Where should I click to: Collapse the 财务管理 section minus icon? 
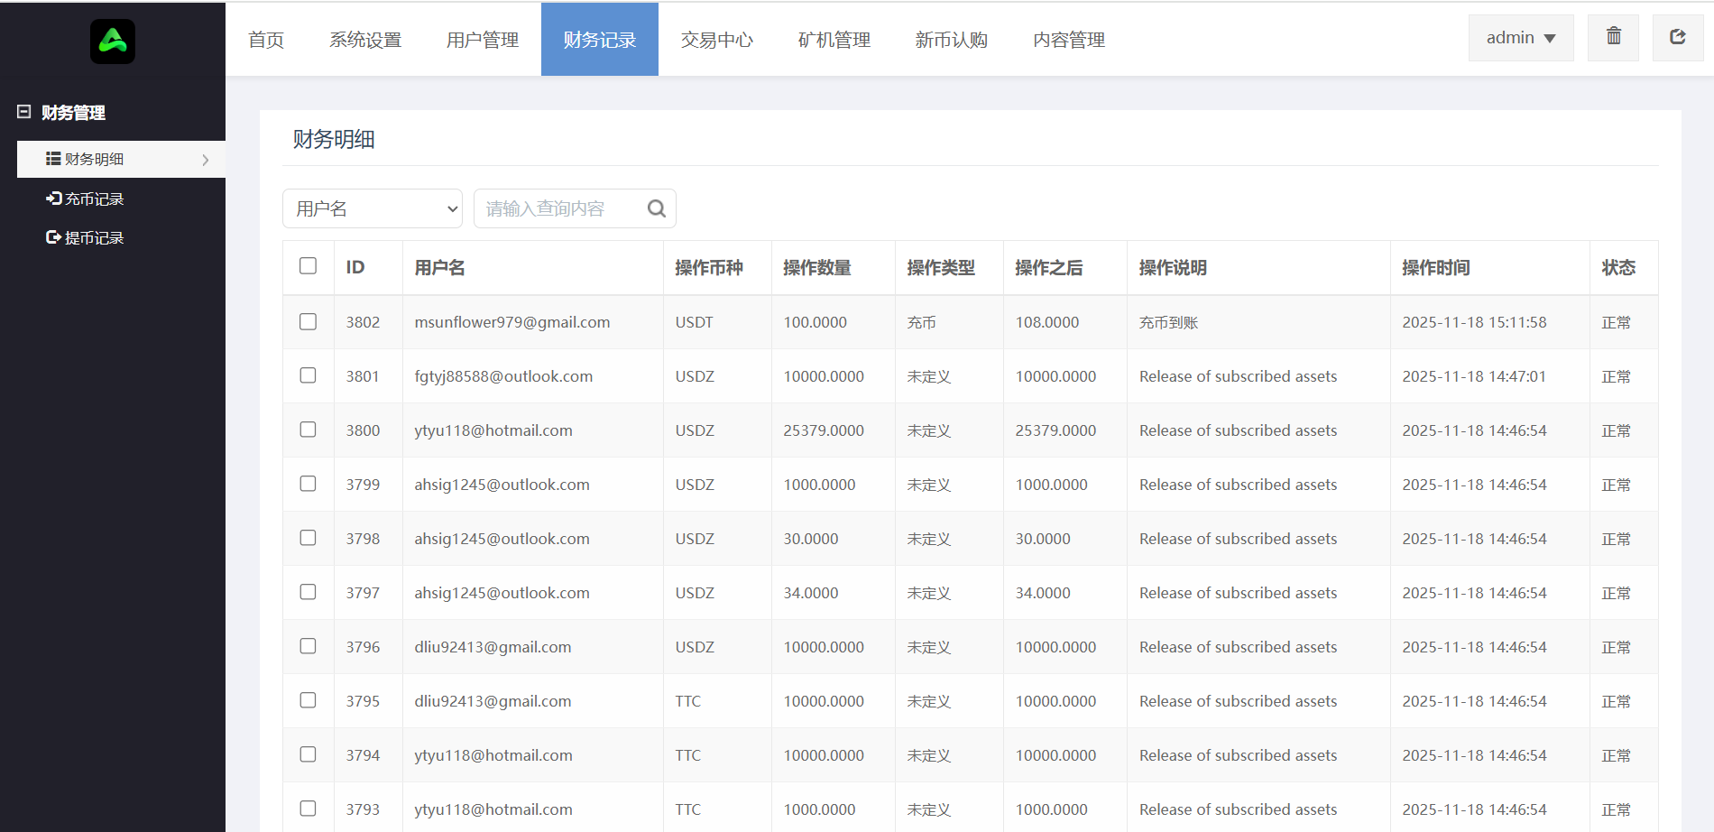coord(24,112)
